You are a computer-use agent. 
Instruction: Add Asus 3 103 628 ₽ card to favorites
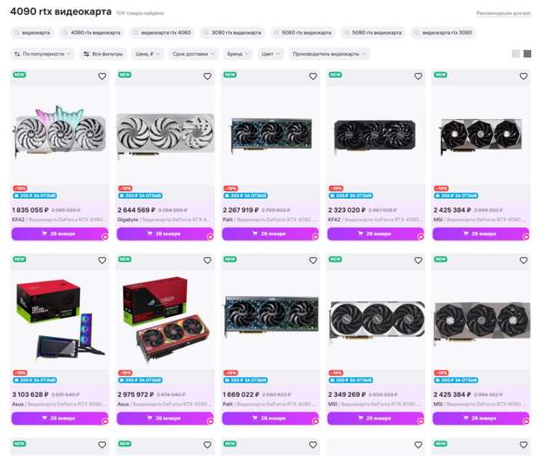coord(102,261)
